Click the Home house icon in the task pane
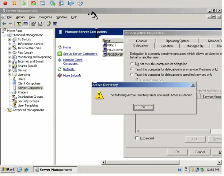 tap(60, 47)
